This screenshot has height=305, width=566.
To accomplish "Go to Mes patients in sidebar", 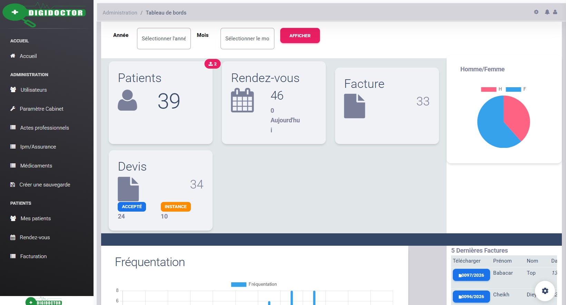I will 36,218.
